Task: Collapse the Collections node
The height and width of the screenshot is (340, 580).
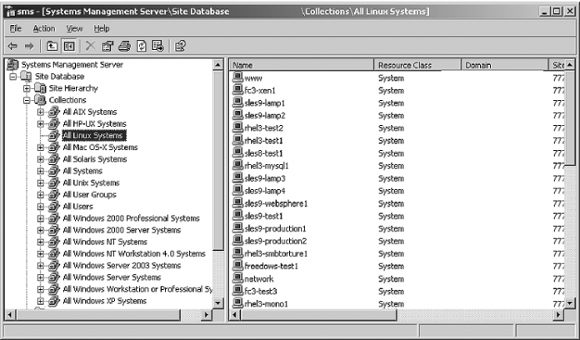Action: [27, 100]
